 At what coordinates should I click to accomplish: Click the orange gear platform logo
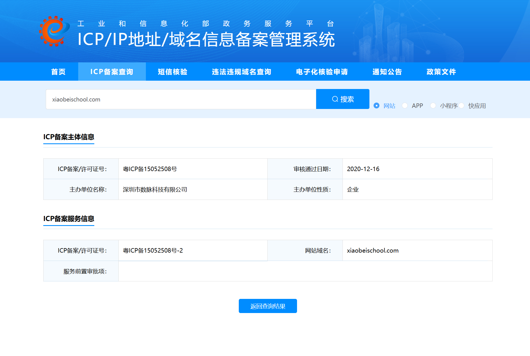(54, 31)
